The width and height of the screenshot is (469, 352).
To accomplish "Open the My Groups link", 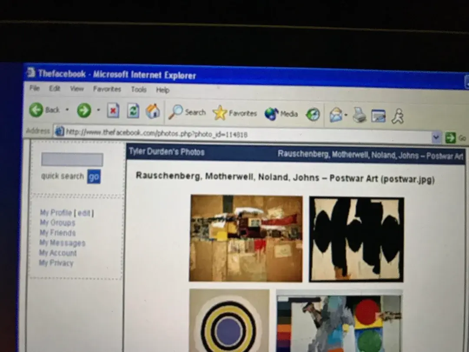I will click(57, 222).
